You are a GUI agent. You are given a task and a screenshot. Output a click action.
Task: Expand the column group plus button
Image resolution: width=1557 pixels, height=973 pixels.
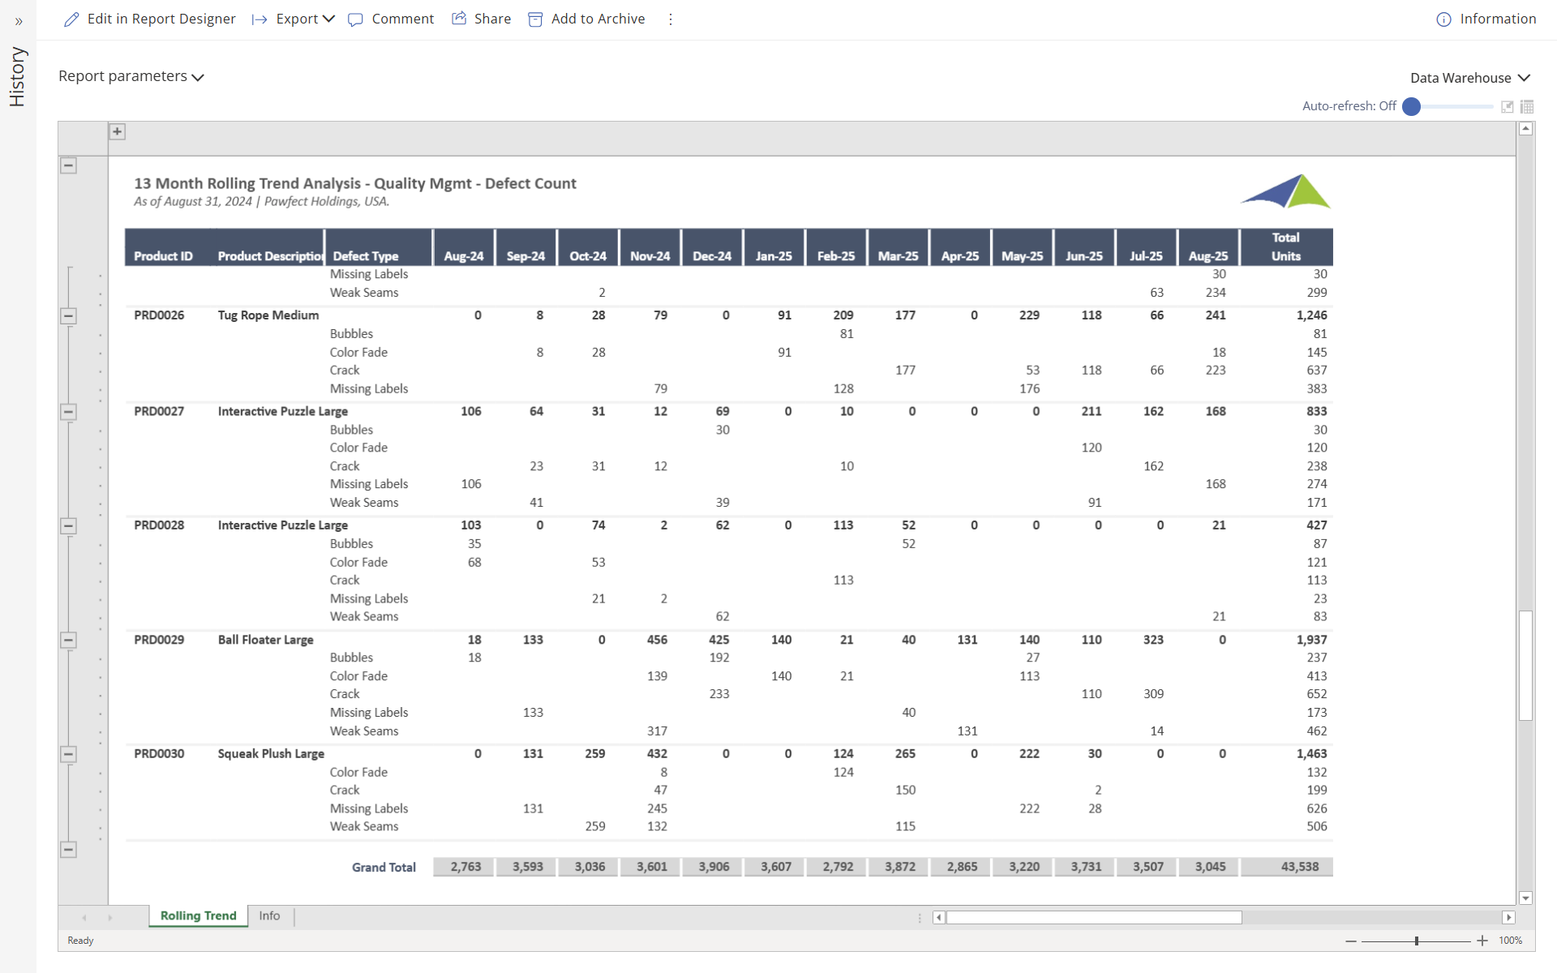[118, 131]
